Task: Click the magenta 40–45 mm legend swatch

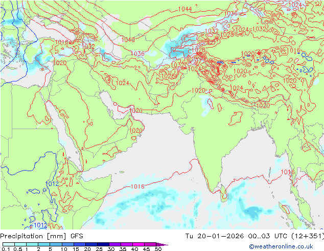Action: pyautogui.click(x=138, y=244)
